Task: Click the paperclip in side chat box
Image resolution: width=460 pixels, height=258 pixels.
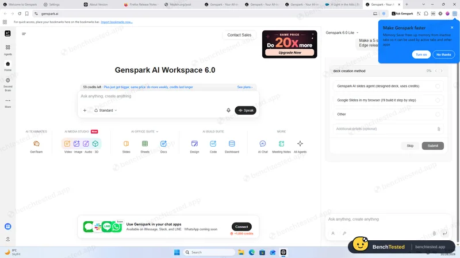Action: click(x=434, y=233)
